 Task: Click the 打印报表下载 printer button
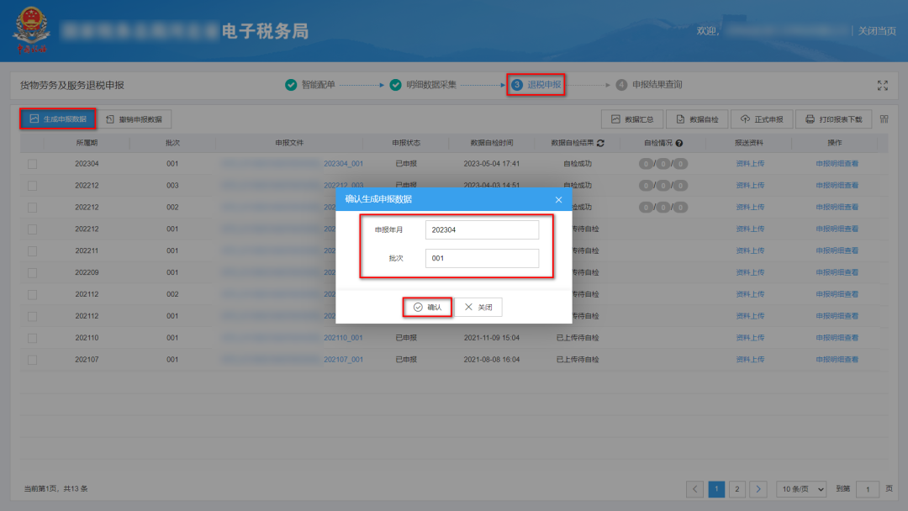tap(833, 119)
